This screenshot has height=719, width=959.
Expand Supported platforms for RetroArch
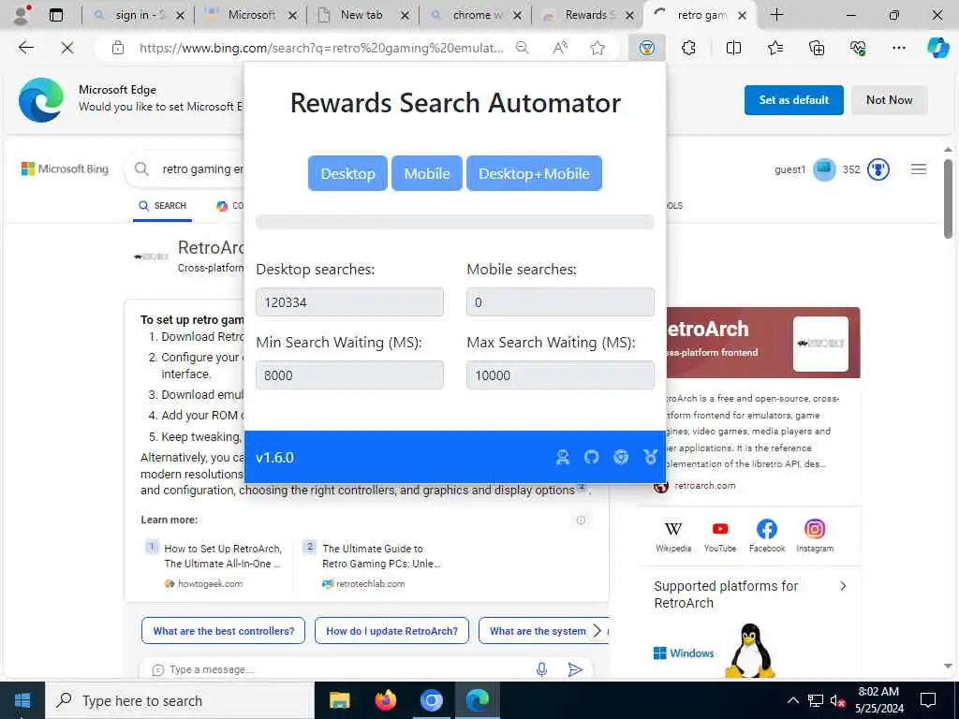click(843, 586)
